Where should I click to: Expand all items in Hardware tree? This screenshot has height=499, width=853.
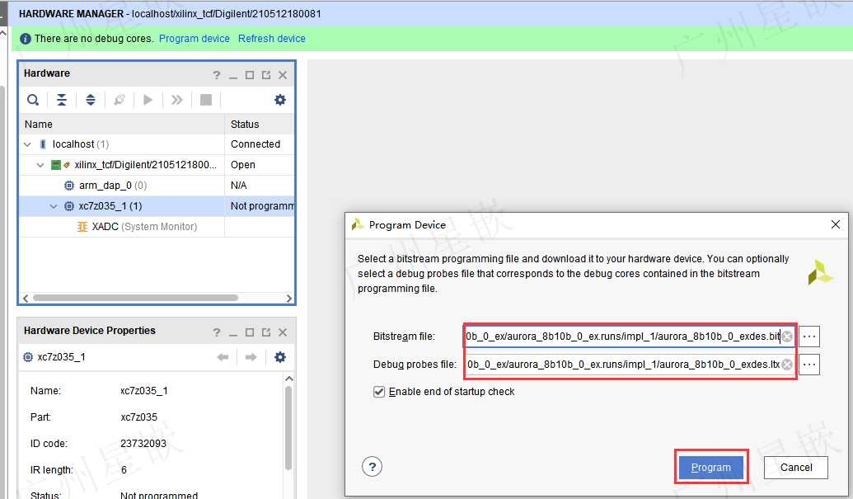(91, 100)
